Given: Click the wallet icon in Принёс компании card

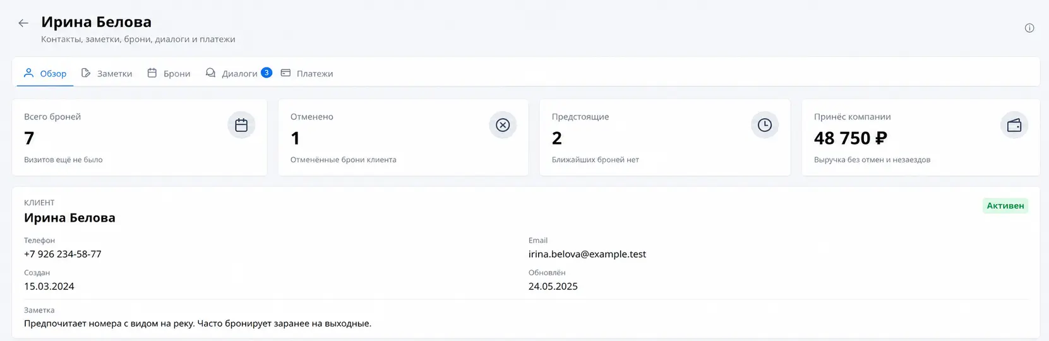Looking at the screenshot, I should 1014,125.
